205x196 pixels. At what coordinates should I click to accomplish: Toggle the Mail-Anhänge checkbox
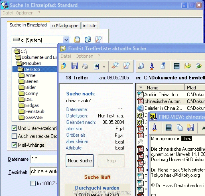coord(14,145)
